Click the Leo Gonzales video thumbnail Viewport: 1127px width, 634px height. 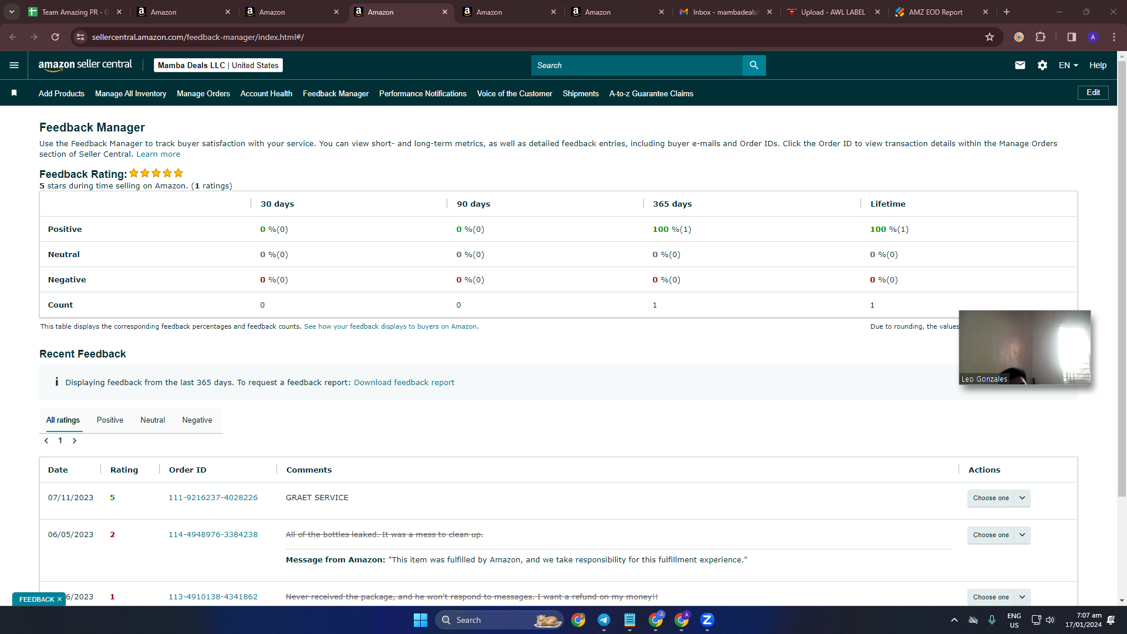click(1025, 348)
